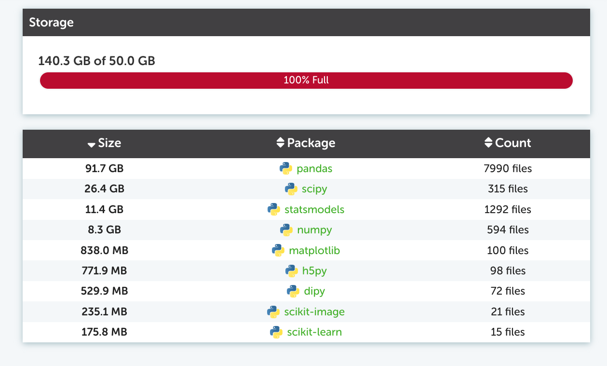Image resolution: width=607 pixels, height=366 pixels.
Task: Go to the statsmodels package page
Action: [x=314, y=210]
